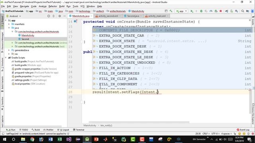The height and width of the screenshot is (143, 255).
Task: Collapse the Gradle Scripts node
Action: tap(6, 58)
